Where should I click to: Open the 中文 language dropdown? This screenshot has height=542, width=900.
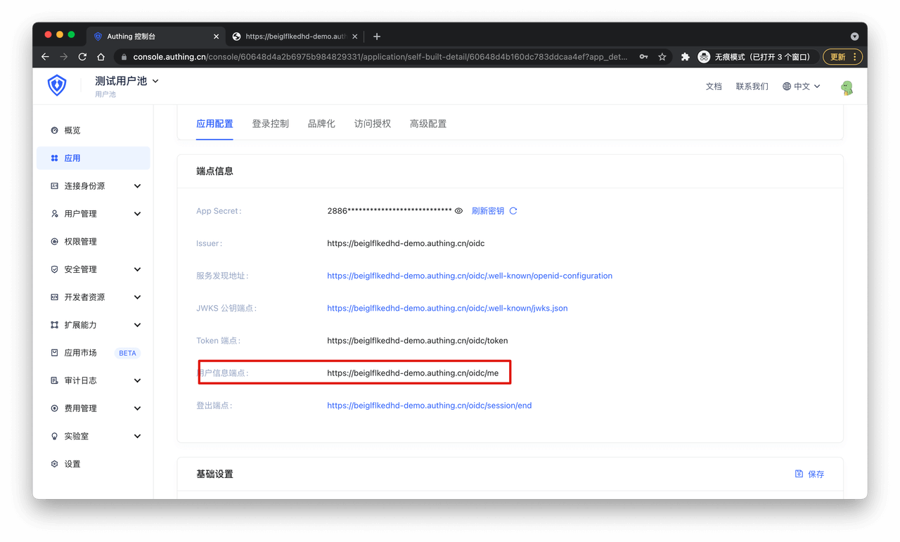pos(802,86)
